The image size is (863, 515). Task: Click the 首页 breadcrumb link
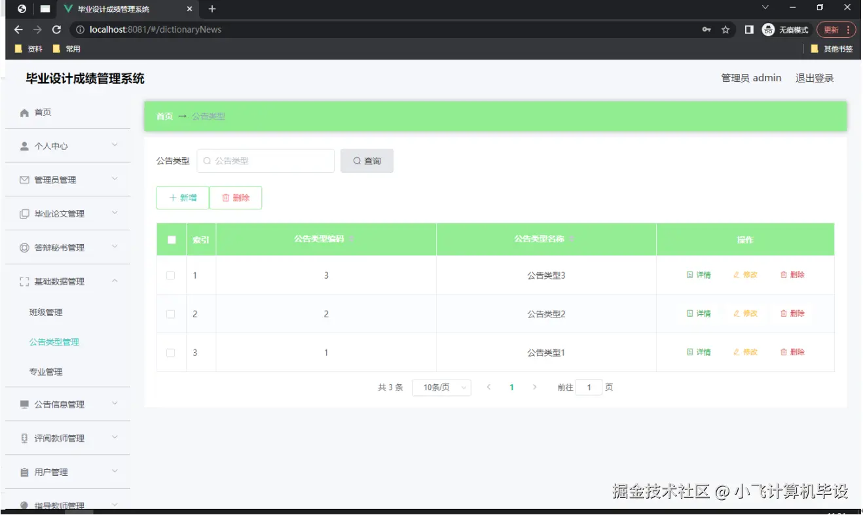click(x=164, y=116)
